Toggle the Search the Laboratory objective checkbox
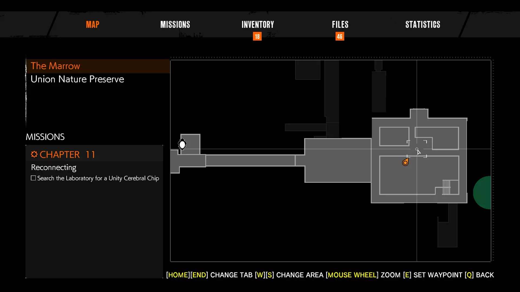The width and height of the screenshot is (520, 292). click(x=33, y=178)
